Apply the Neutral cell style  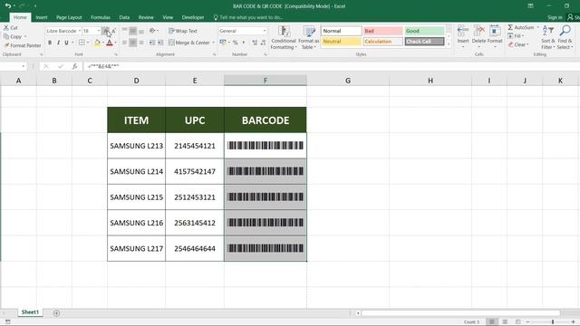click(x=341, y=42)
